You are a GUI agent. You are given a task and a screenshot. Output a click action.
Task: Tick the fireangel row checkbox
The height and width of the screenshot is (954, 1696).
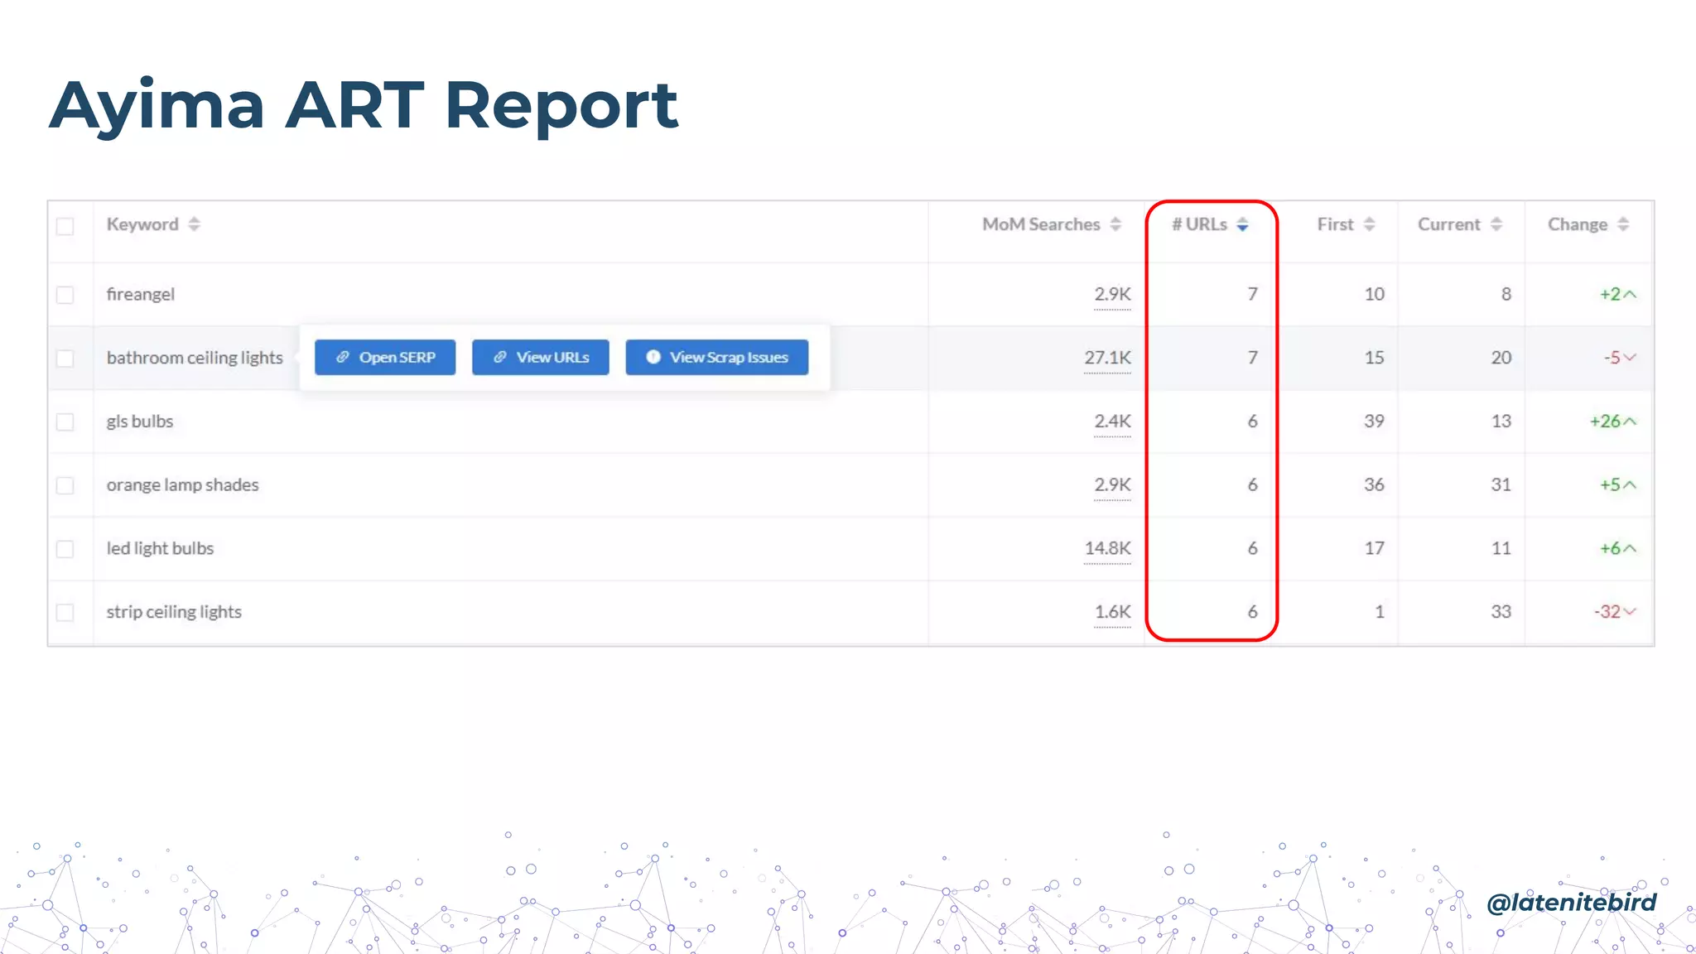pyautogui.click(x=65, y=295)
